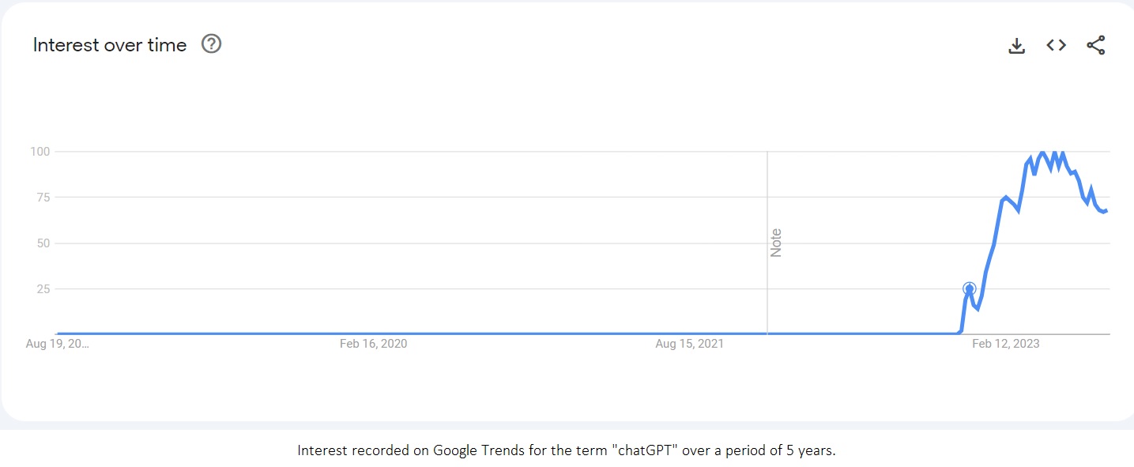
Task: Click the 100 y-axis label
Action: (40, 151)
